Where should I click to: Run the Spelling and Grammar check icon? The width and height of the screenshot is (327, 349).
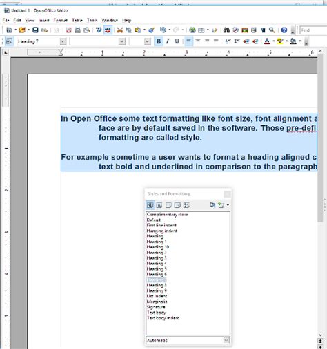click(99, 30)
